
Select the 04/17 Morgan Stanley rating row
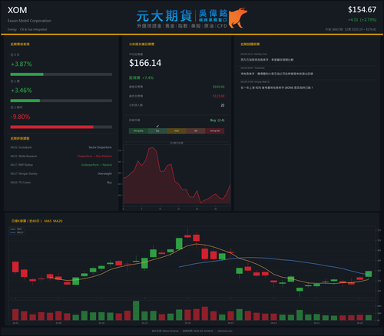[x=61, y=173]
